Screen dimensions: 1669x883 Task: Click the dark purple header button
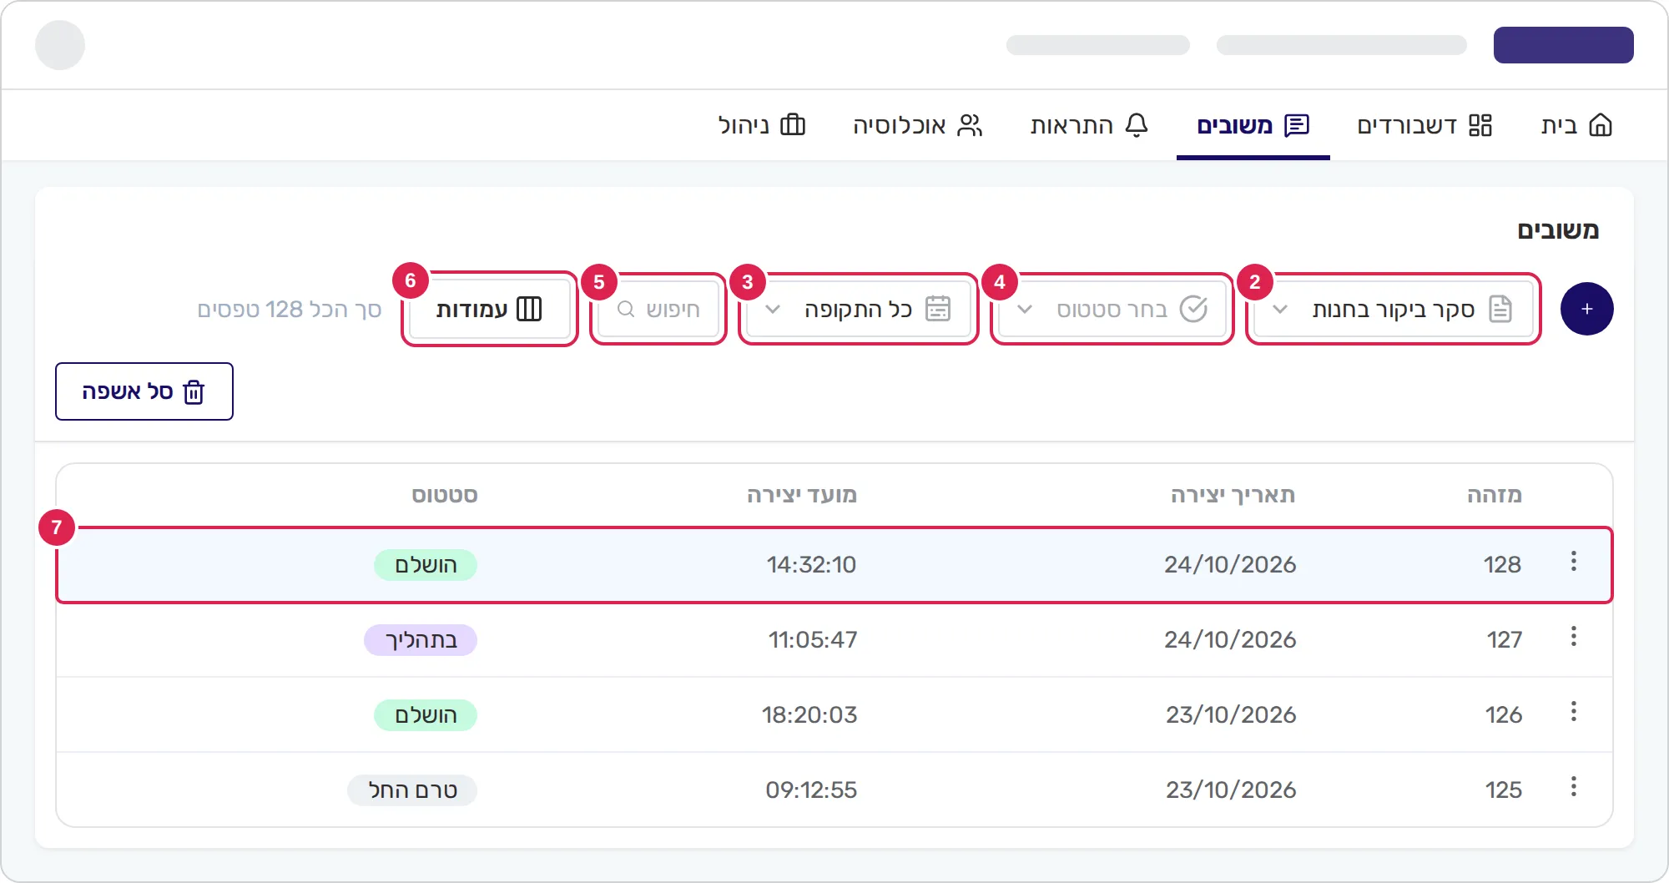point(1563,45)
